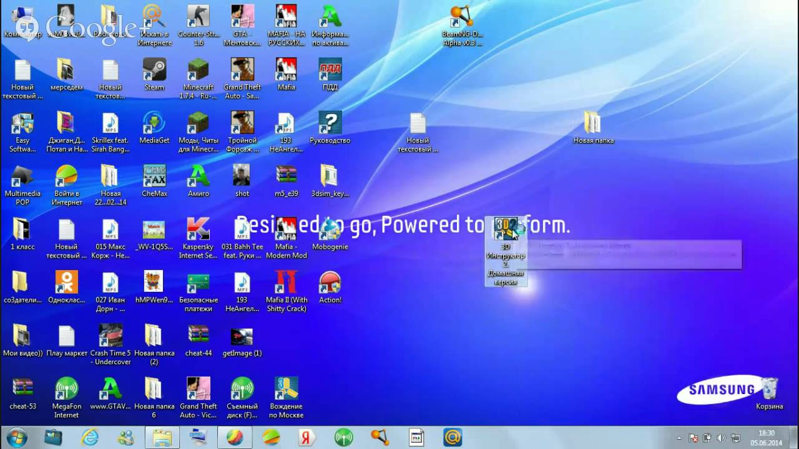Open Windows Explorer from the taskbar
The height and width of the screenshot is (449, 799).
(162, 438)
